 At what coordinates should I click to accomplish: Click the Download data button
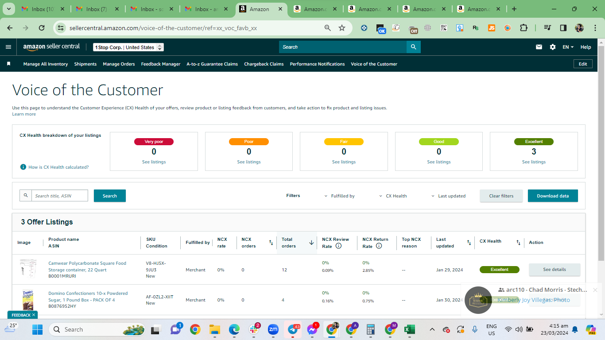pos(553,196)
